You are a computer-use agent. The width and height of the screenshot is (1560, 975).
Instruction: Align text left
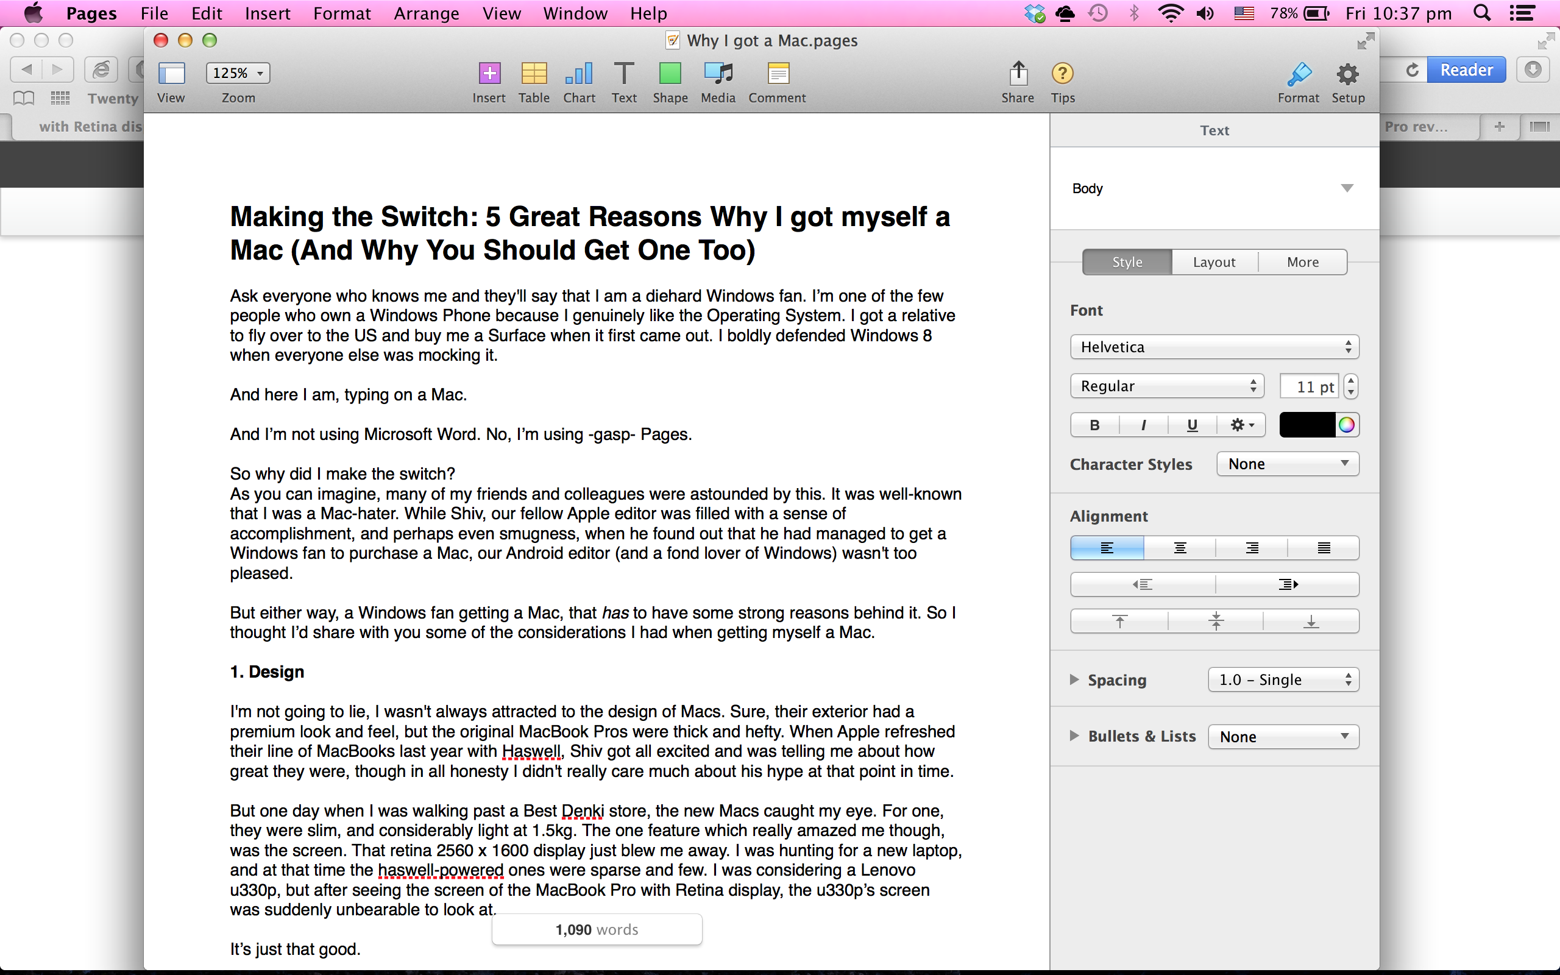[x=1107, y=548]
